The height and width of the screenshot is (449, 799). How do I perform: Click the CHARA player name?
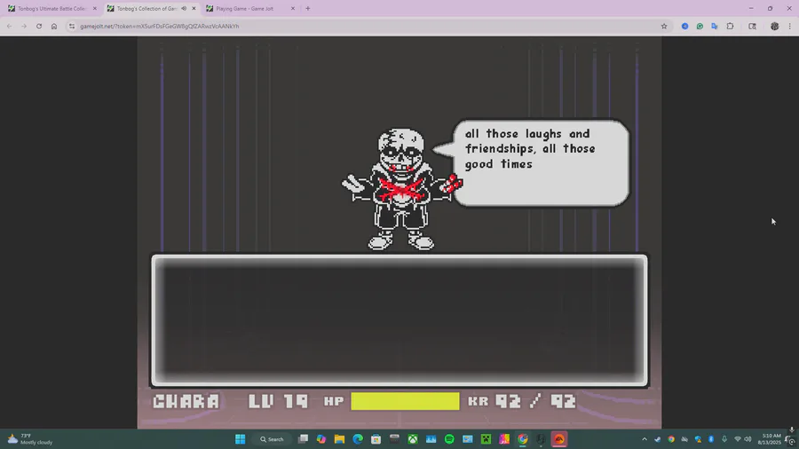[186, 401]
